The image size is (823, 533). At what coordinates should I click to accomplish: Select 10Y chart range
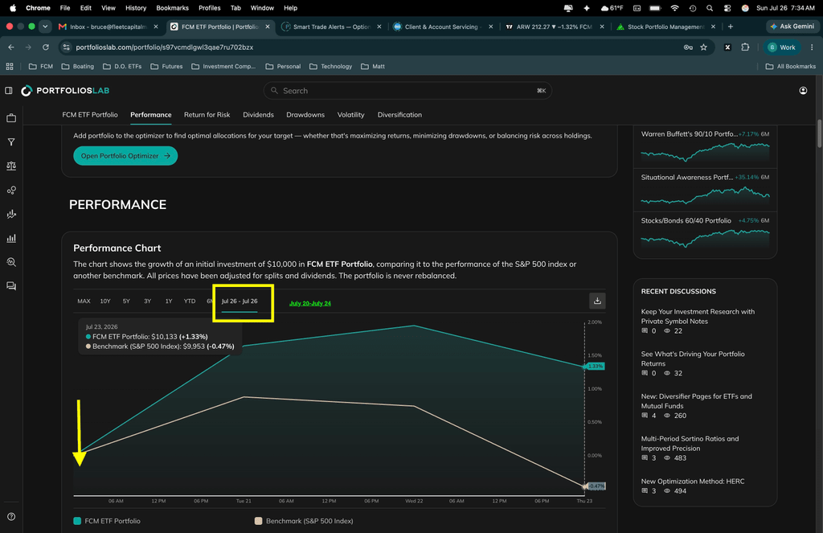click(x=105, y=301)
